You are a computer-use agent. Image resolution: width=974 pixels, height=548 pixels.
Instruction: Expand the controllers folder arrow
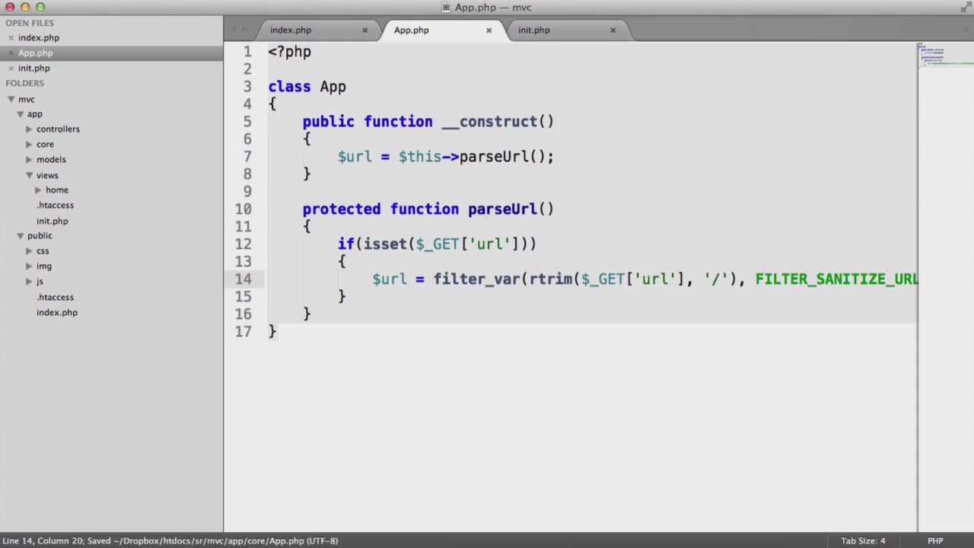tap(29, 129)
